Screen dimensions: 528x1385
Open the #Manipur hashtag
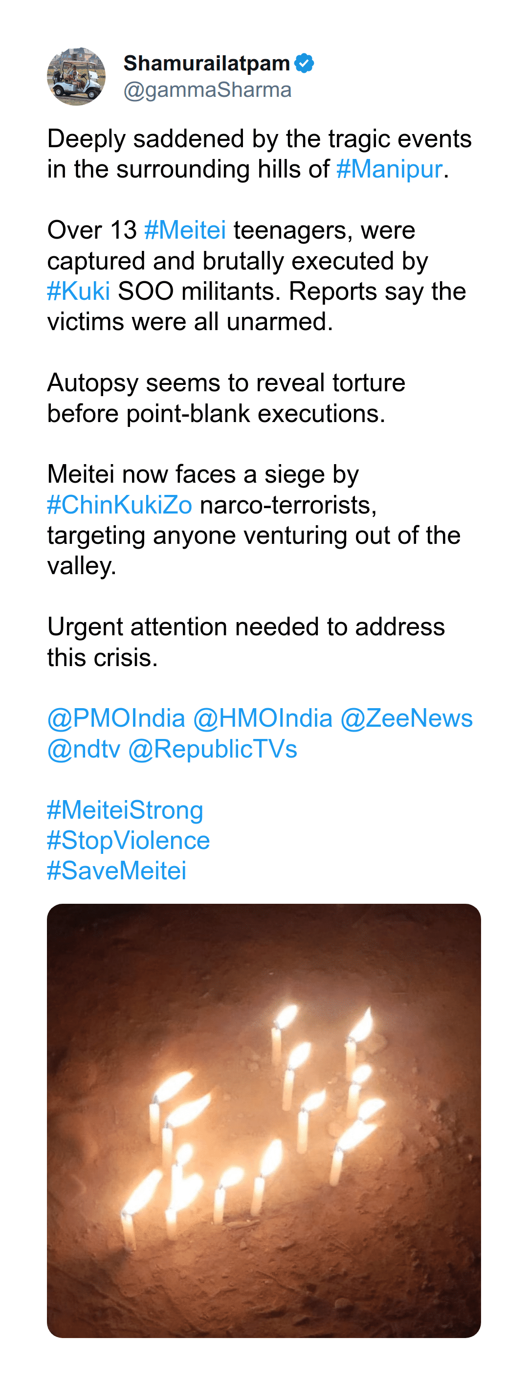point(389,169)
